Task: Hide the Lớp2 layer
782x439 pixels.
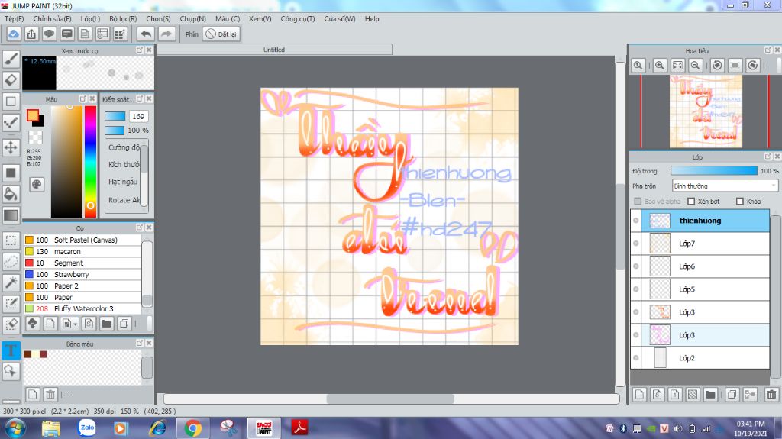Action: coord(636,357)
